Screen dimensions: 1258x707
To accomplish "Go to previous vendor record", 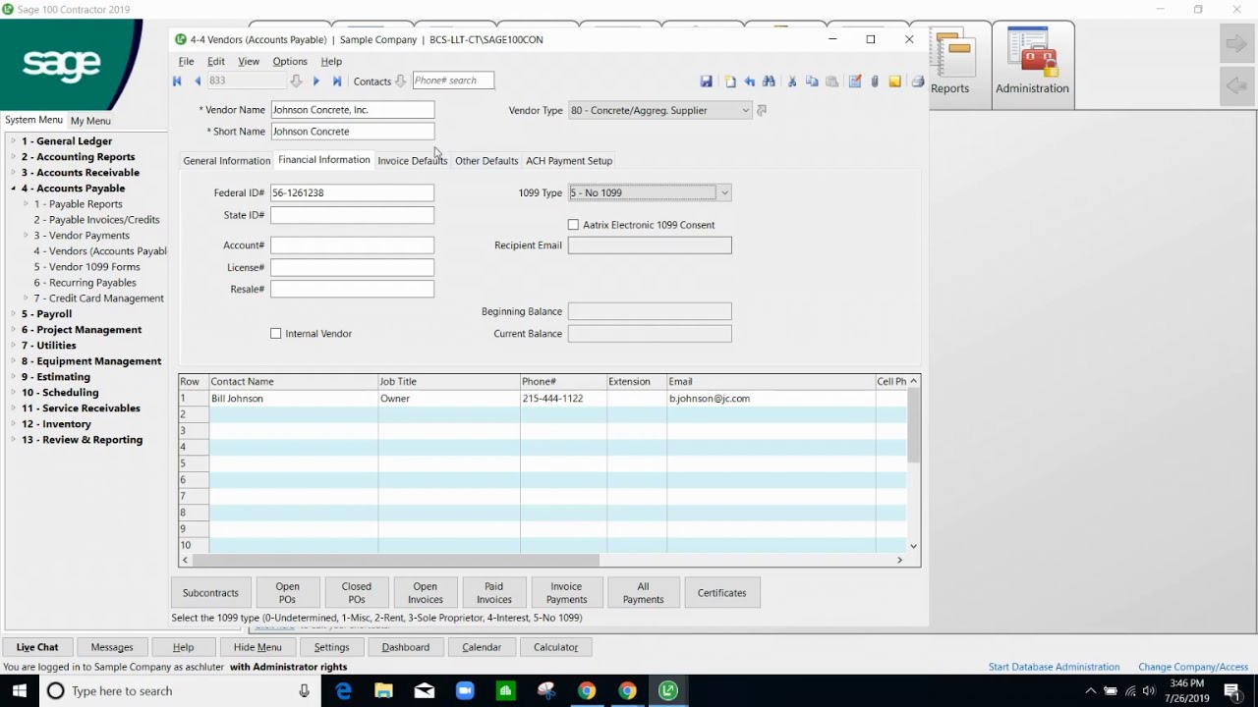I will 198,82.
